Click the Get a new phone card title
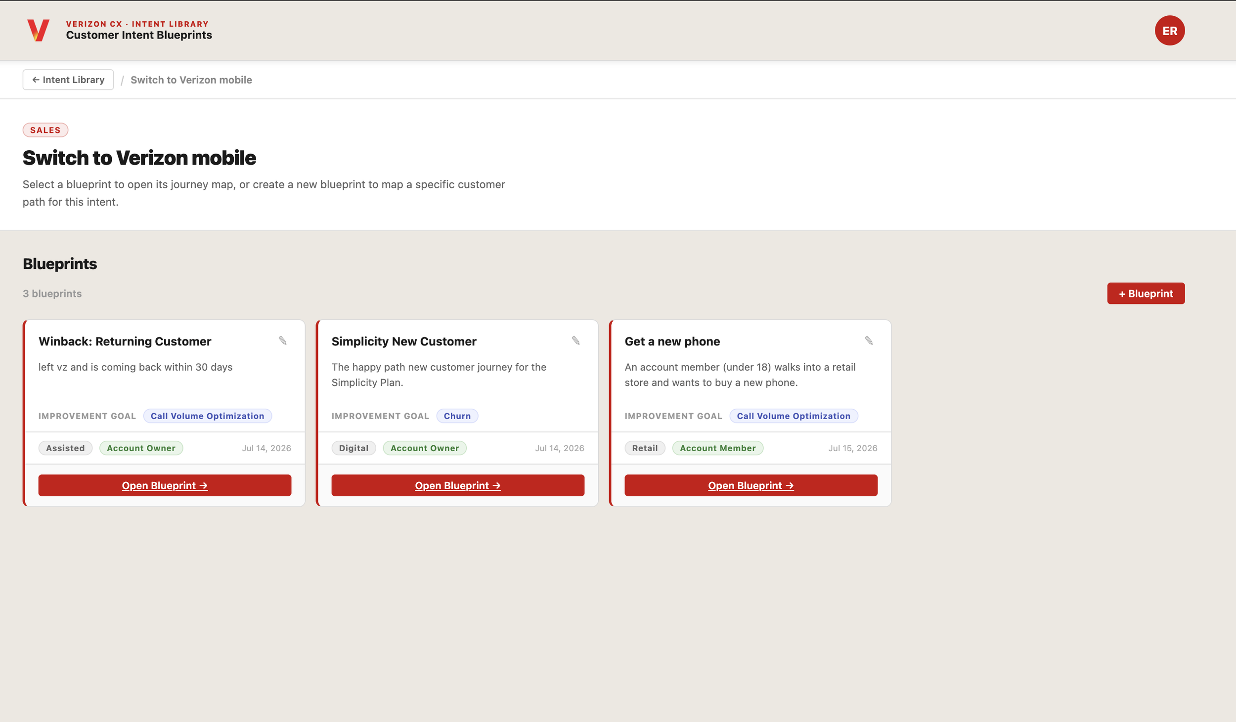 pos(672,341)
